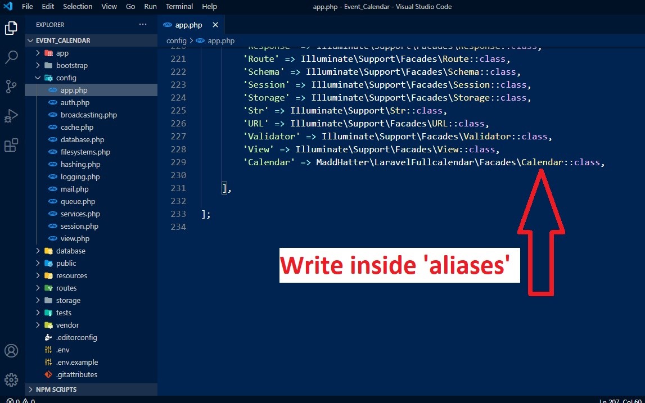
Task: Open the Accounts icon in activity bar
Action: coord(11,351)
